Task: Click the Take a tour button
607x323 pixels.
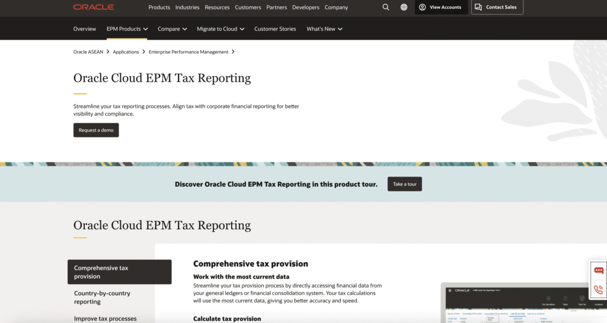Action: (x=404, y=184)
